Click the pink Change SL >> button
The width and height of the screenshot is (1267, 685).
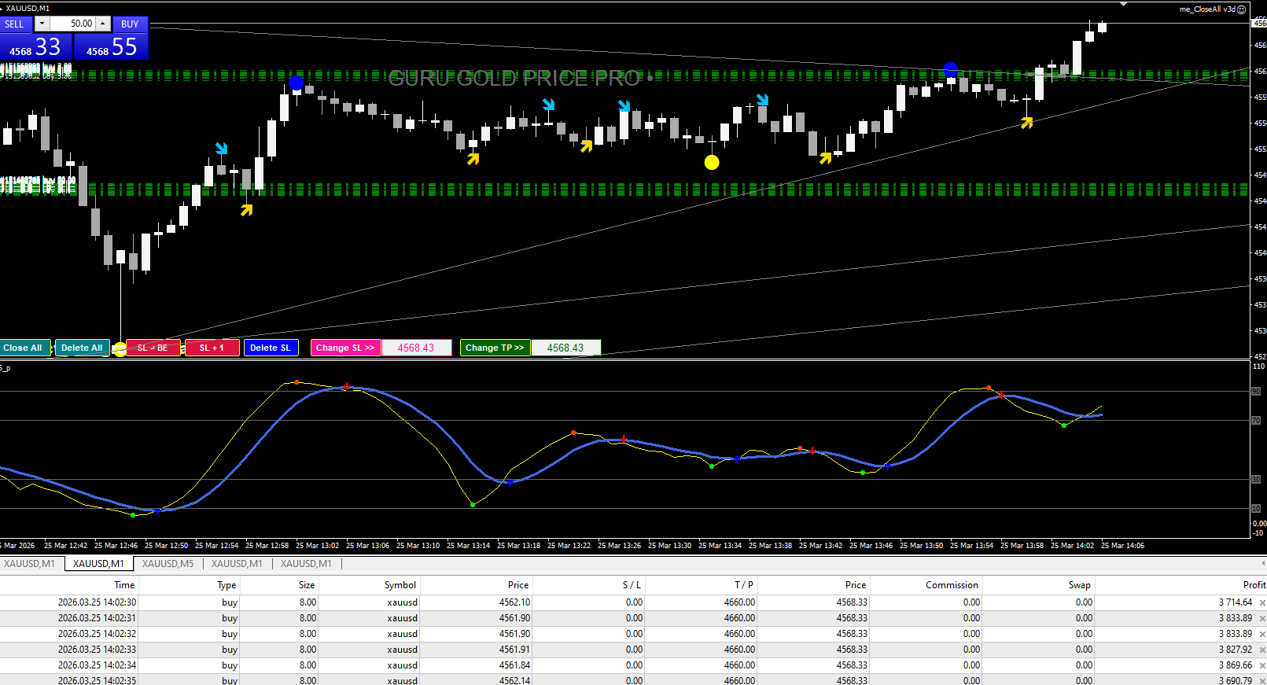[x=345, y=348]
